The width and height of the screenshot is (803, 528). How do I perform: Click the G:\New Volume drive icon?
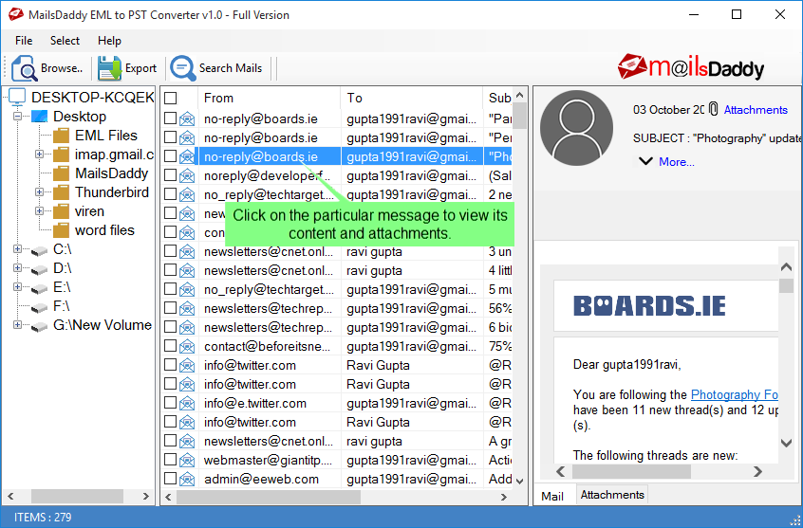tap(40, 326)
